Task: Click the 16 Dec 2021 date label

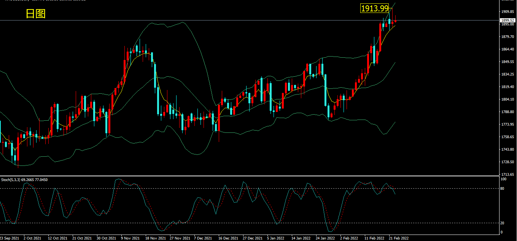Action: click(x=228, y=238)
